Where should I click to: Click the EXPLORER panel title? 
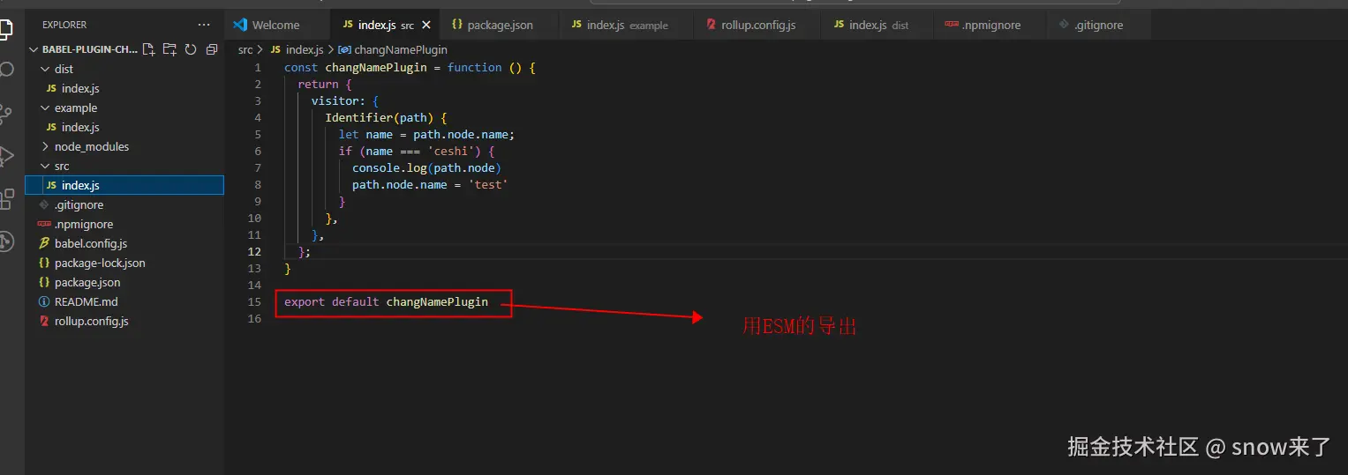pos(64,25)
